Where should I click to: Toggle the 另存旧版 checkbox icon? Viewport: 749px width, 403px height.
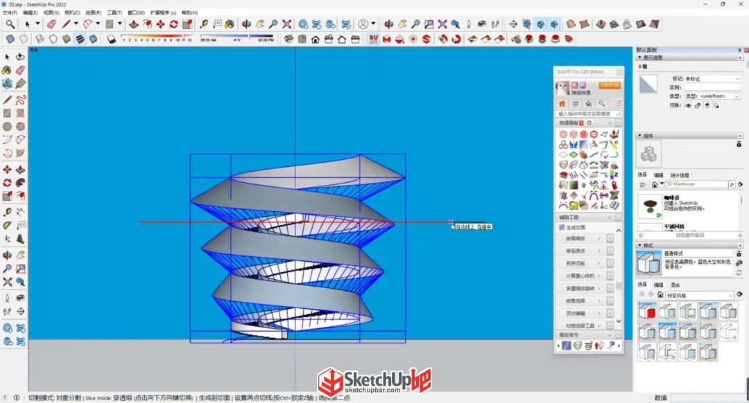coord(610,263)
